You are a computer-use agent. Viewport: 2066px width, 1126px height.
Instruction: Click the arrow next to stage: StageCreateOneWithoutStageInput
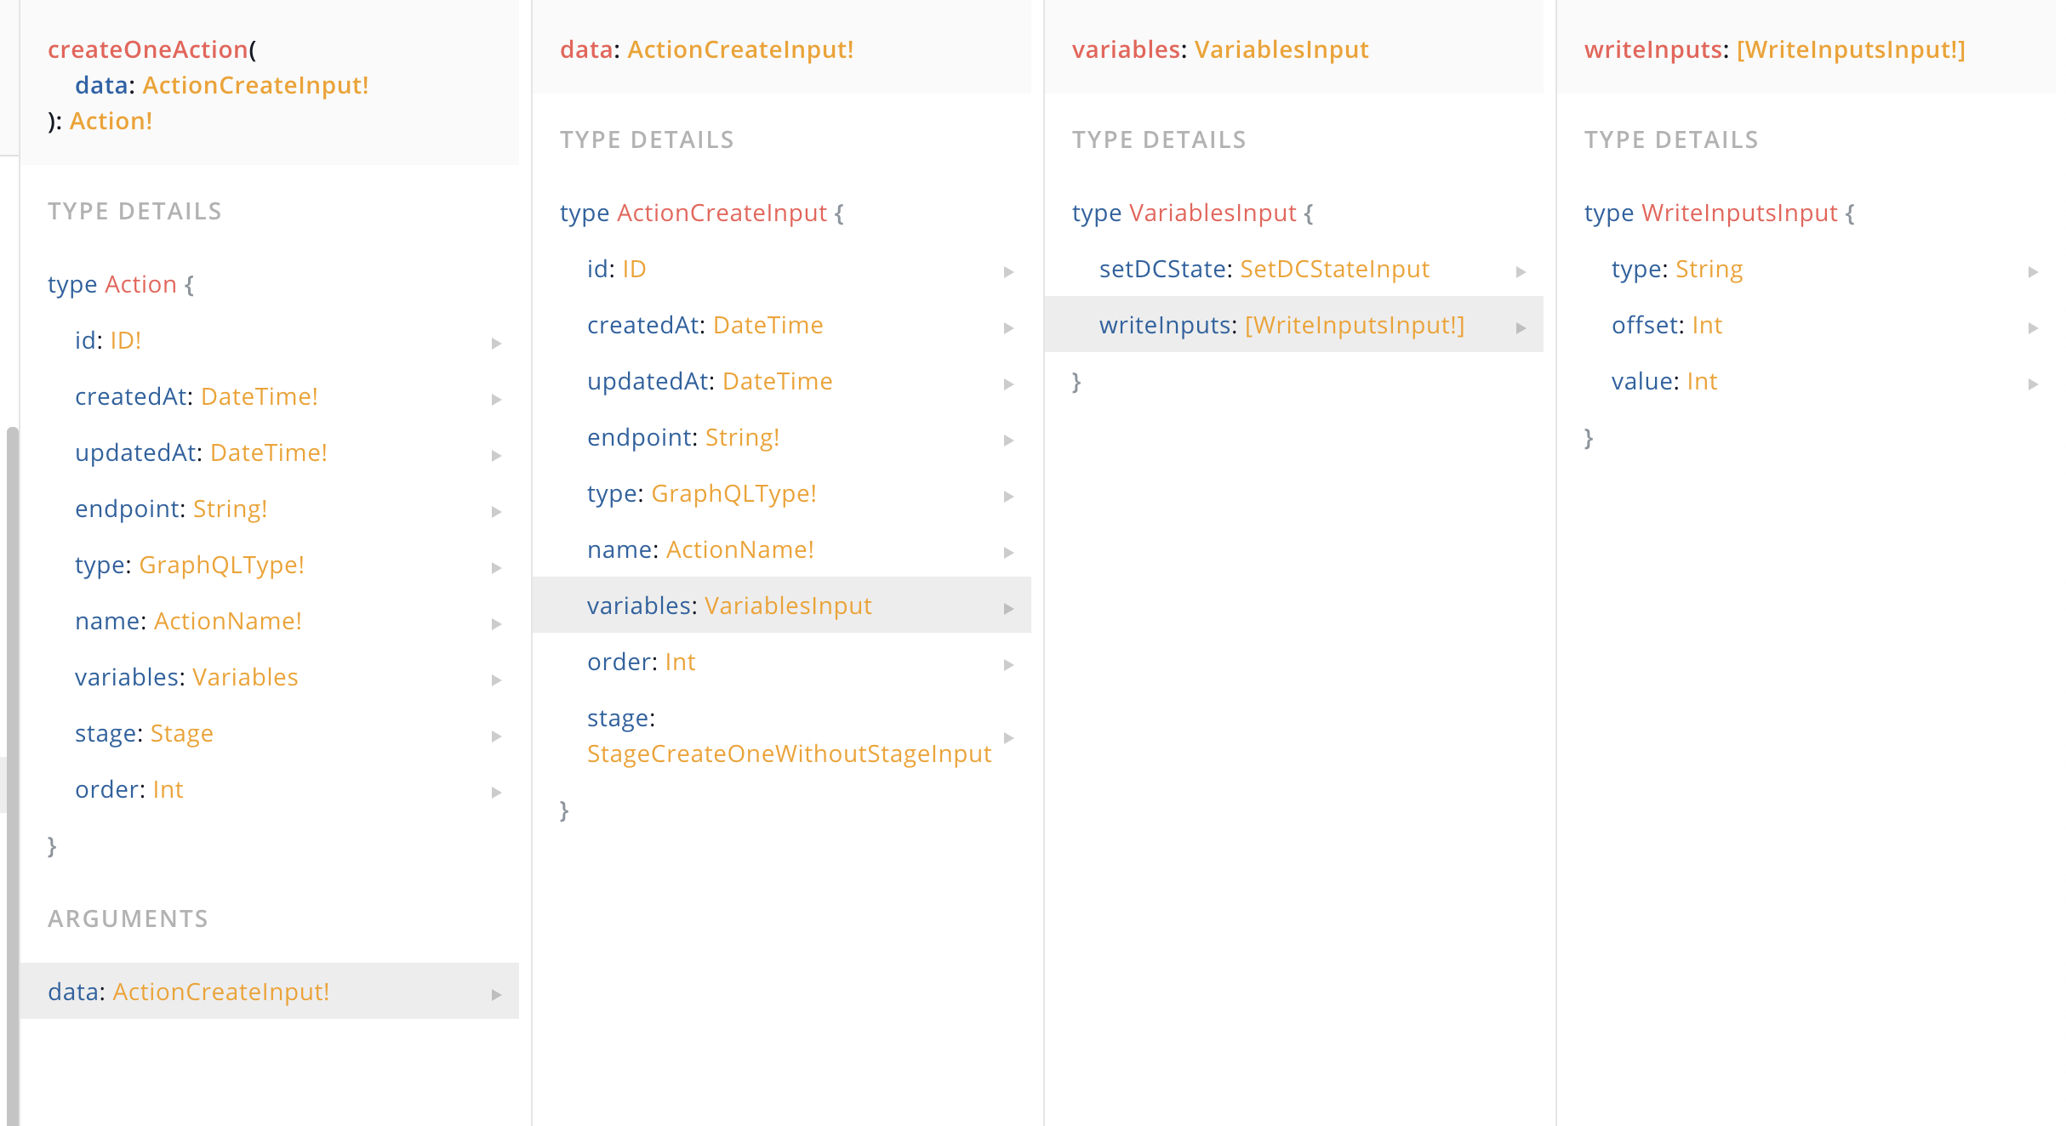click(x=1009, y=737)
